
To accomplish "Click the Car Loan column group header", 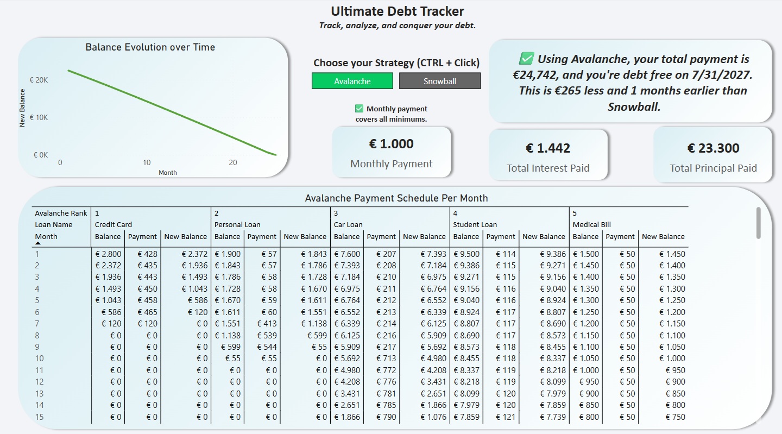I will [348, 224].
